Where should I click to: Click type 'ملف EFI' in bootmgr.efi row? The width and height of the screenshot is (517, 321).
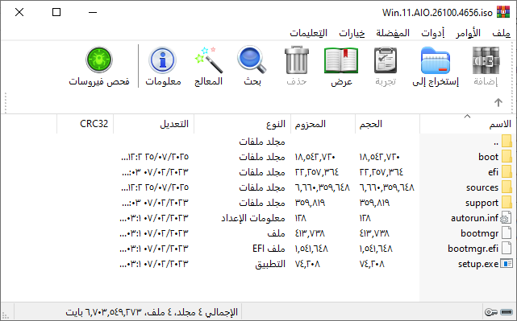pyautogui.click(x=269, y=249)
